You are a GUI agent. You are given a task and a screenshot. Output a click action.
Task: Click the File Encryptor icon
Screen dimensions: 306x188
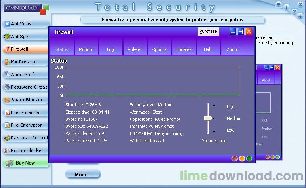[x=7, y=125]
